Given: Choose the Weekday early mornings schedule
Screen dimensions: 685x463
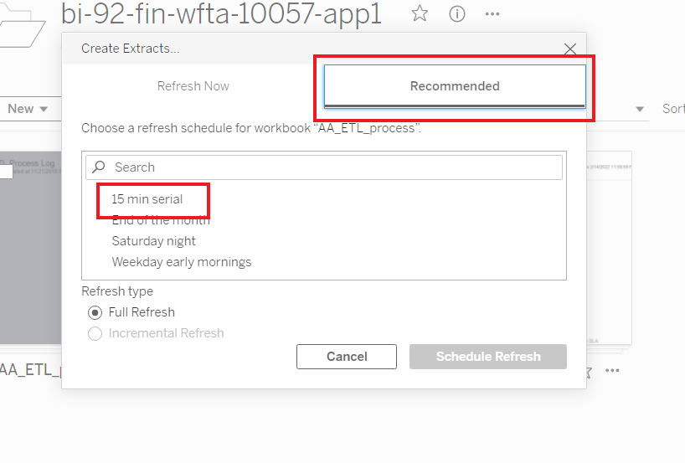Looking at the screenshot, I should (181, 262).
